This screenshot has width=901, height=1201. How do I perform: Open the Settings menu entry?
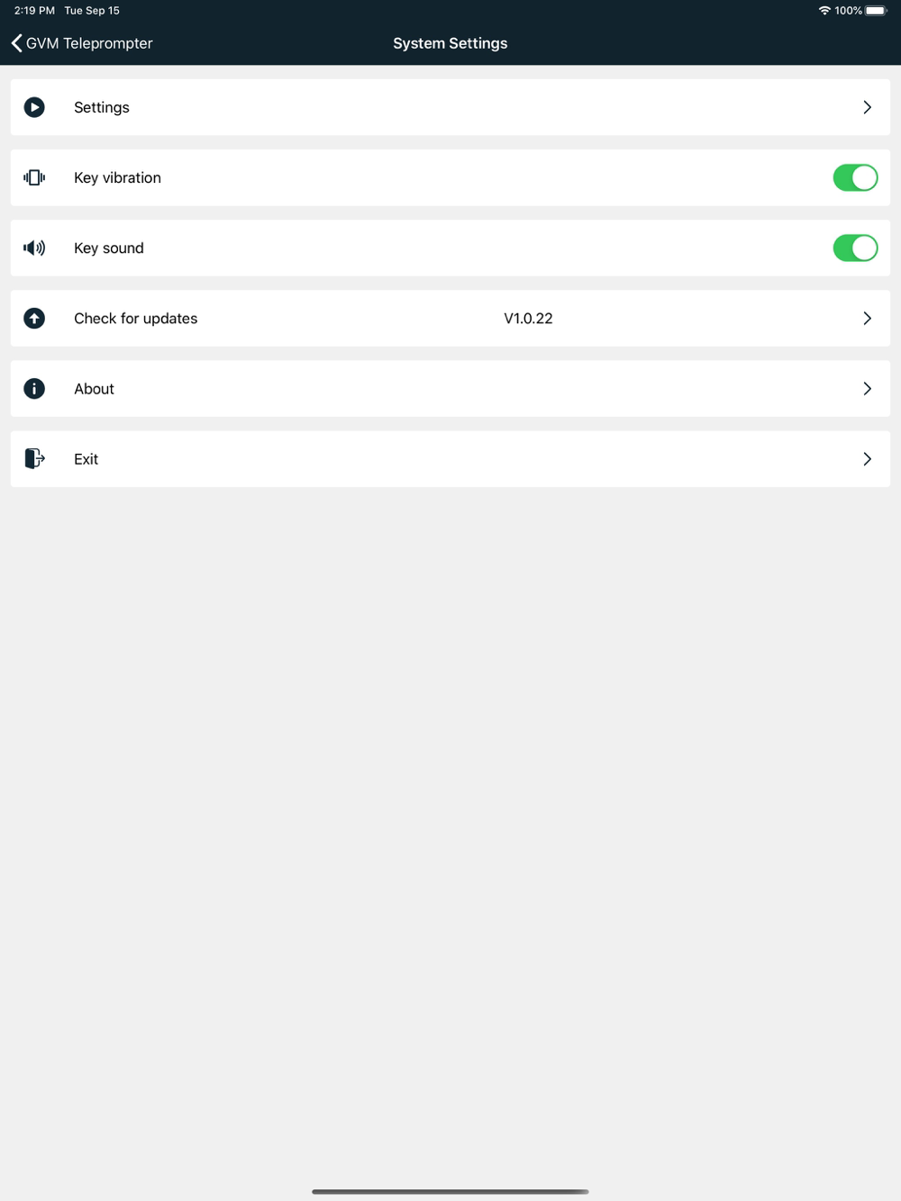[x=102, y=107]
